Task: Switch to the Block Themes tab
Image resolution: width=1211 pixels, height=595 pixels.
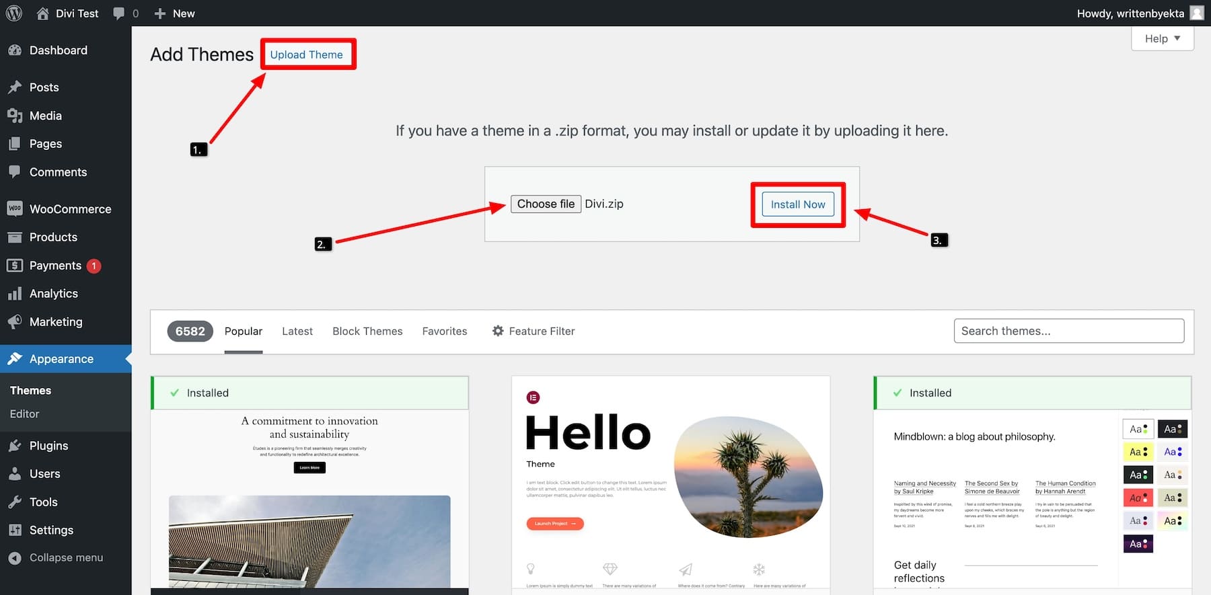Action: click(x=367, y=331)
